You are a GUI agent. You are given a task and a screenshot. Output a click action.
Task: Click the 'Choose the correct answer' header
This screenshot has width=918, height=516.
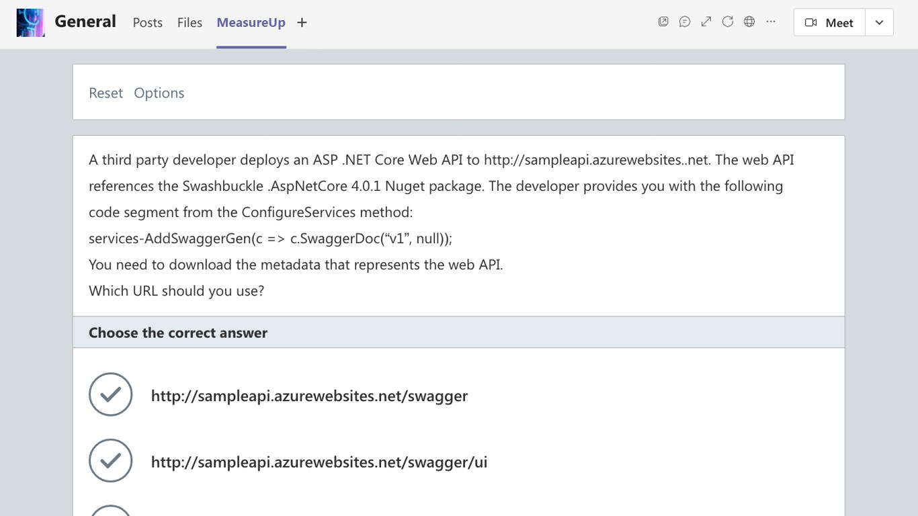[178, 333]
